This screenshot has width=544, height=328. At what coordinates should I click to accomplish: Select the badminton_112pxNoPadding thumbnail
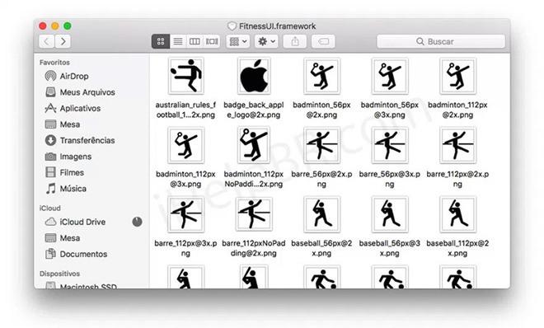pos(254,145)
